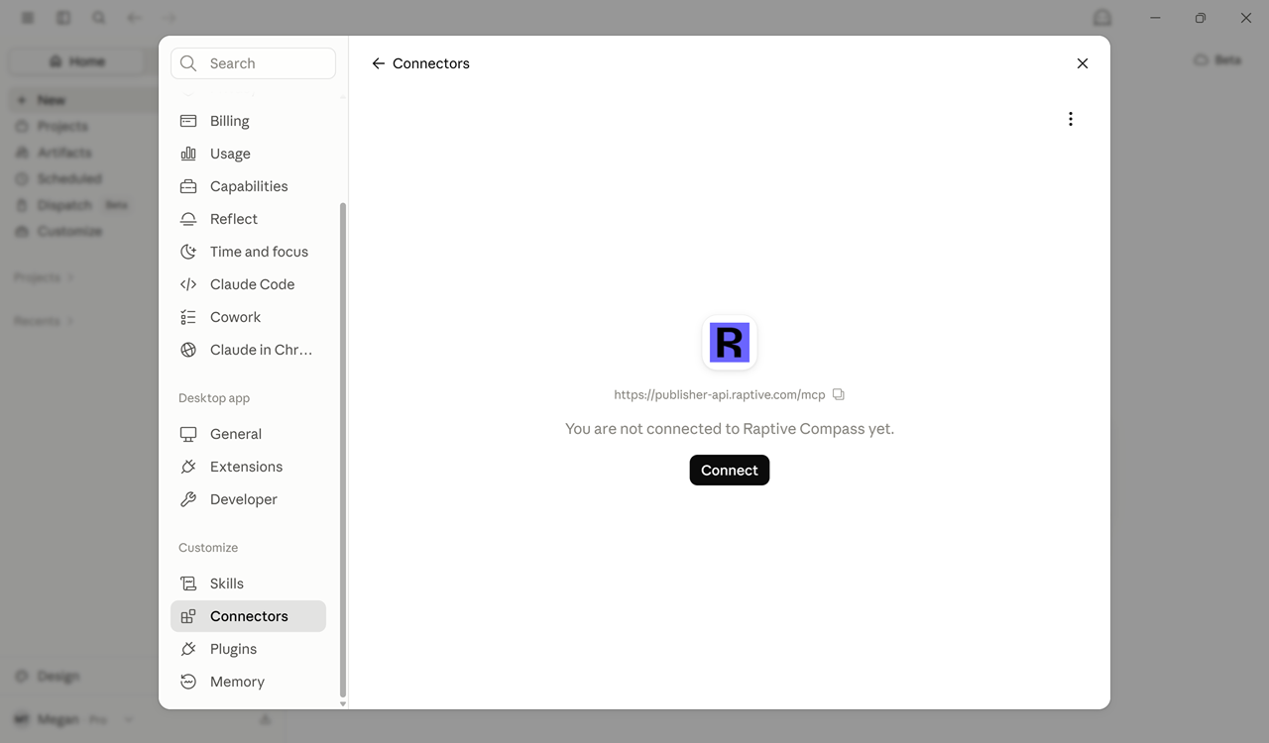The height and width of the screenshot is (743, 1269).
Task: Select Time and focus settings
Action: pos(248,252)
